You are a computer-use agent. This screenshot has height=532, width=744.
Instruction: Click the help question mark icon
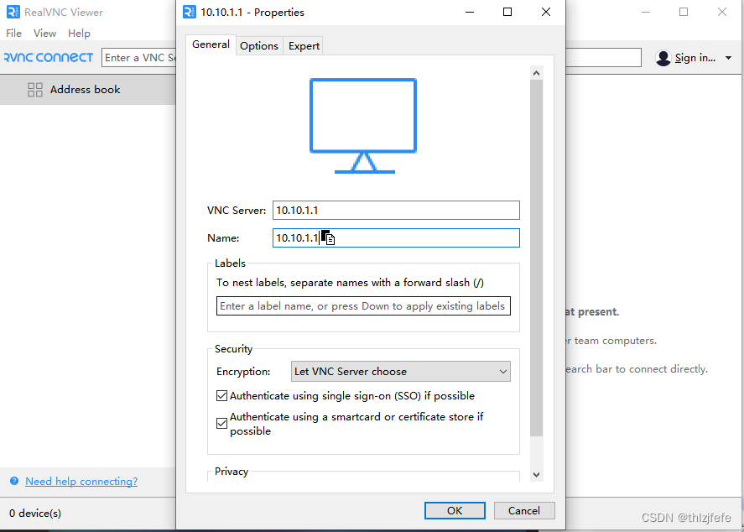tap(14, 481)
